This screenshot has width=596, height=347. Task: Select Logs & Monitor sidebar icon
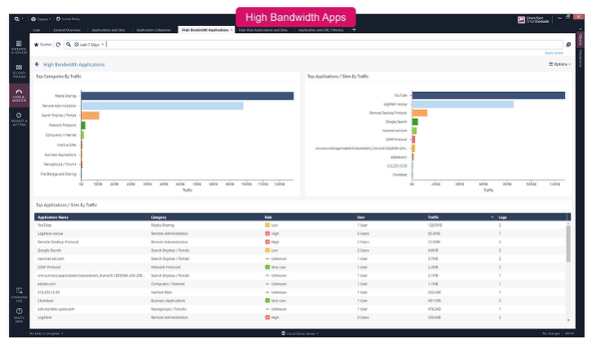[x=19, y=95]
